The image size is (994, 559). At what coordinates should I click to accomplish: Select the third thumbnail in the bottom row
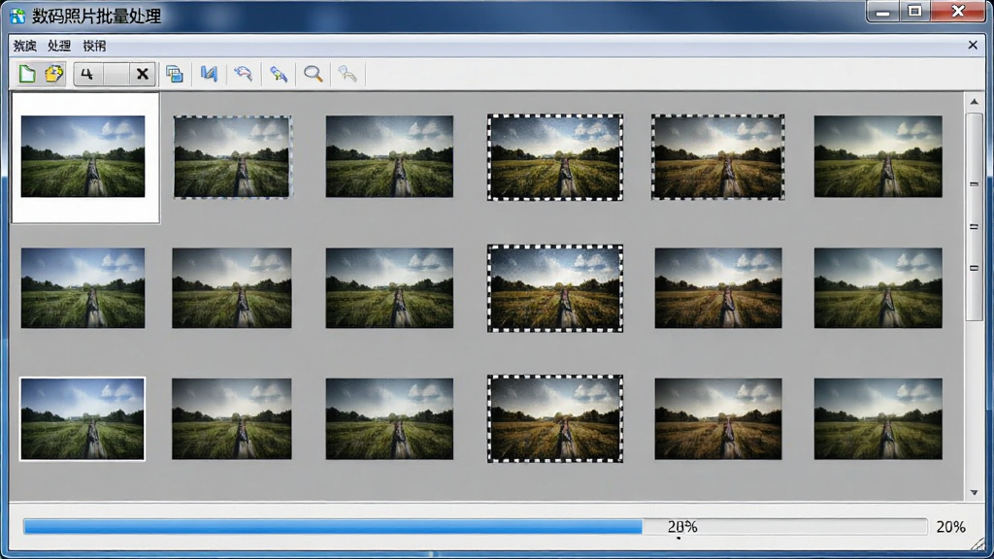[389, 419]
